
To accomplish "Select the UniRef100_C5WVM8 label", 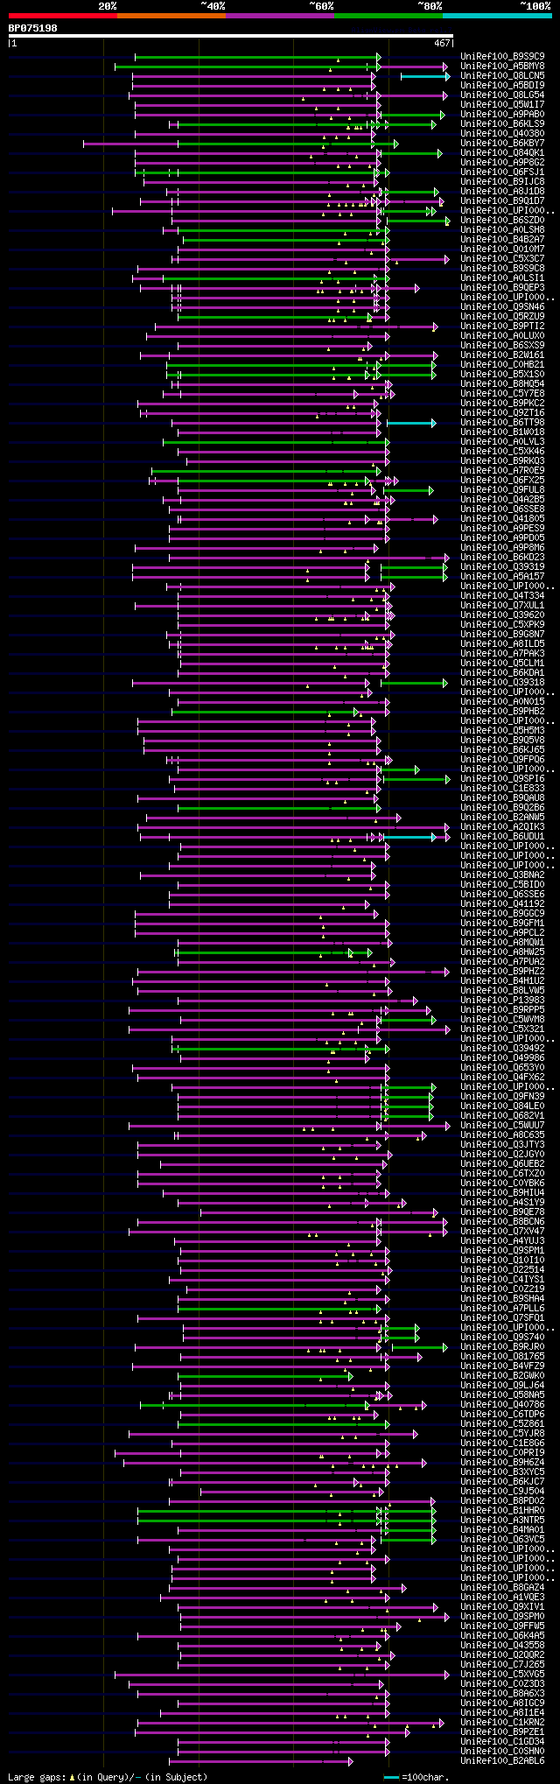I will [x=502, y=1019].
